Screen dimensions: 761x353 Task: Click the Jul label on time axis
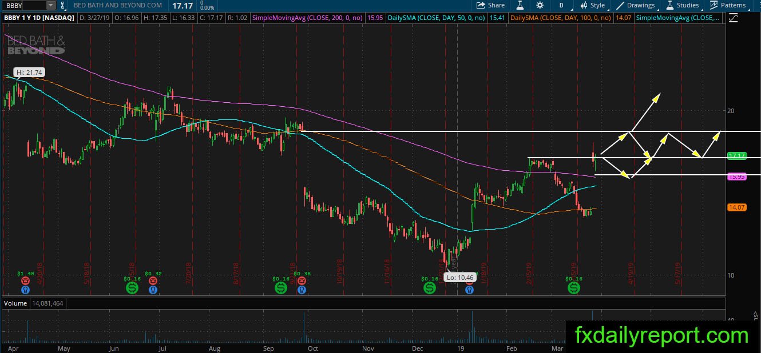[162, 348]
